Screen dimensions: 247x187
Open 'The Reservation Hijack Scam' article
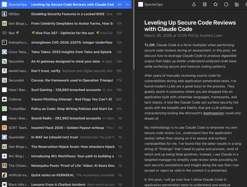(x=73, y=147)
